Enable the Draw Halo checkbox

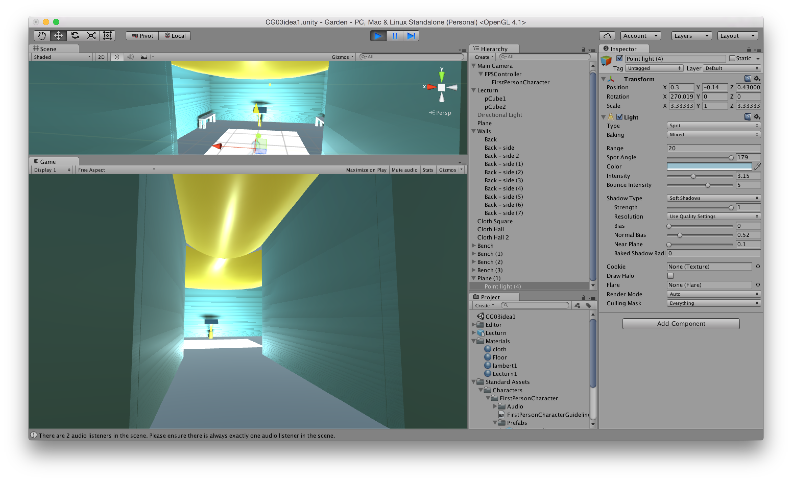pos(670,276)
